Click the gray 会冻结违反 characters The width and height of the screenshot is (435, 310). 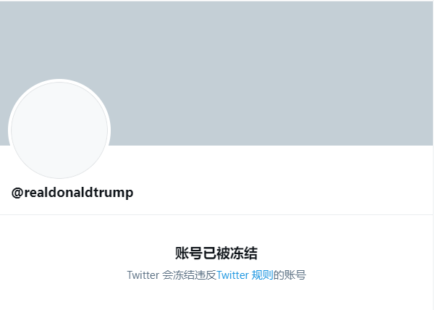(189, 275)
